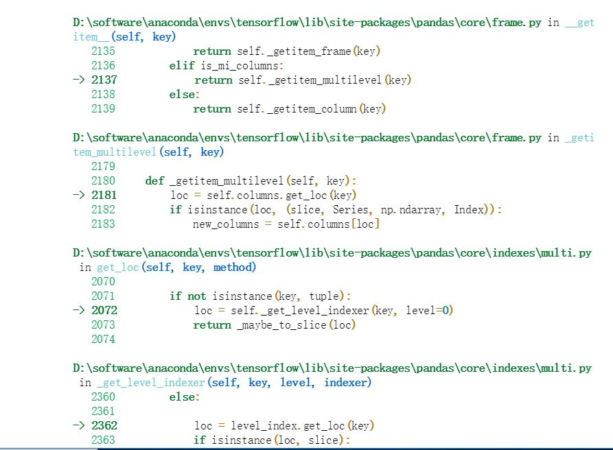
Task: Select line number 2135 in the first frame
Action: point(104,51)
